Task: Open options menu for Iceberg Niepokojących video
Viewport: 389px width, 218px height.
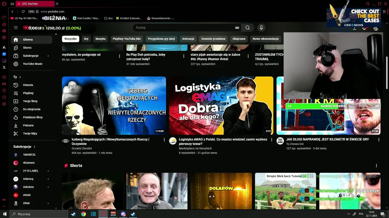Action: (x=164, y=140)
